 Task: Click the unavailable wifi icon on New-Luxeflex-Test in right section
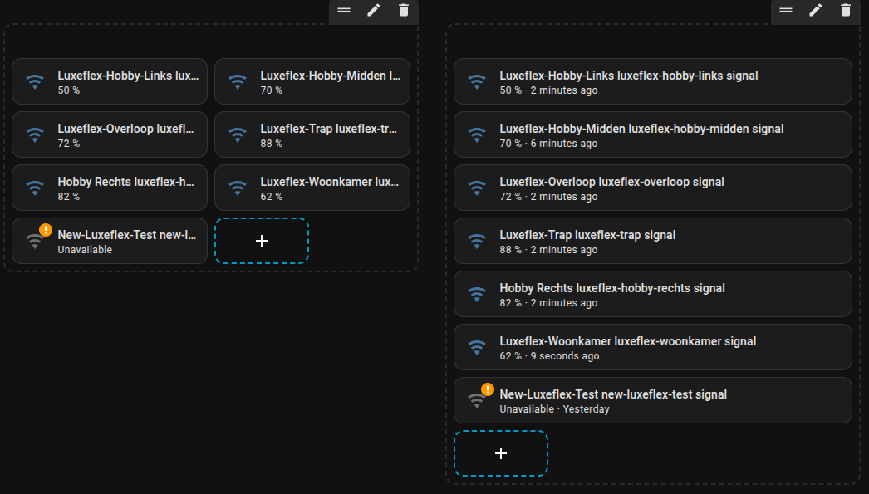pyautogui.click(x=477, y=401)
